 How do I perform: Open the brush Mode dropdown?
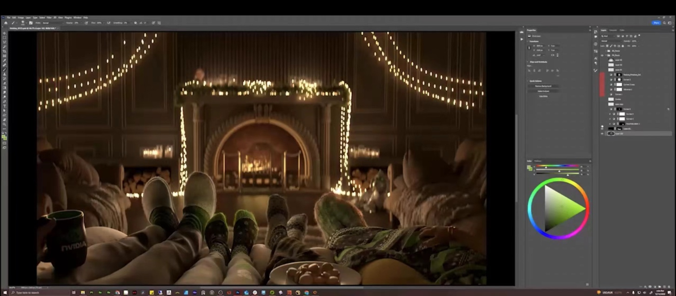[53, 23]
